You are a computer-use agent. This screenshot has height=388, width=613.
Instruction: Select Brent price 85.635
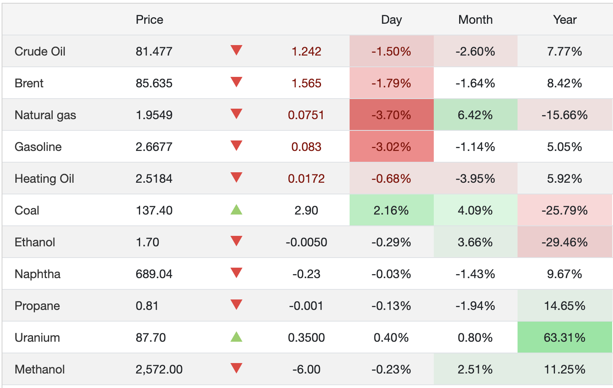[x=154, y=83]
